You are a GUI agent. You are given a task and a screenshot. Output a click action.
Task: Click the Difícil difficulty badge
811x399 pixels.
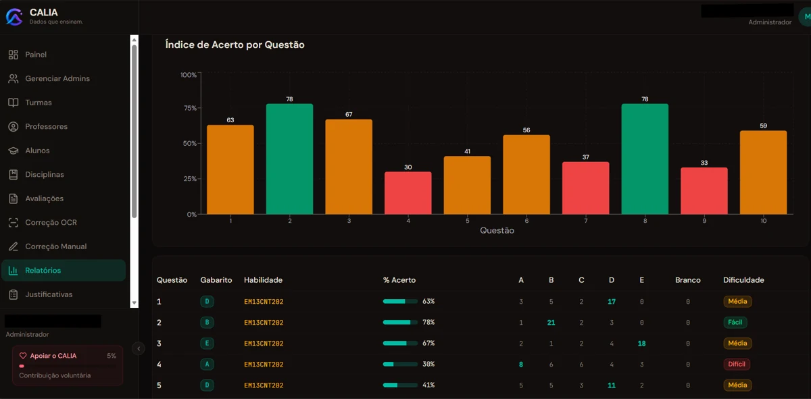tap(737, 365)
